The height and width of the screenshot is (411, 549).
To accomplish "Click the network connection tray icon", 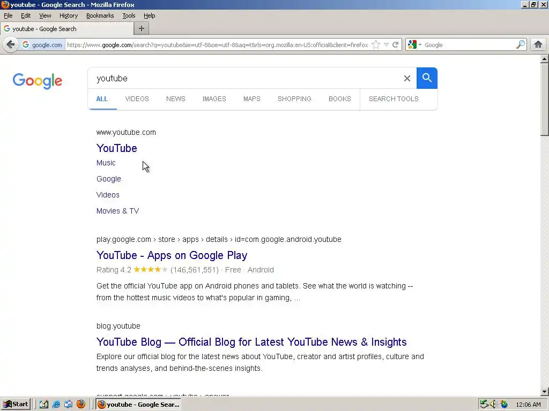I will click(x=484, y=405).
